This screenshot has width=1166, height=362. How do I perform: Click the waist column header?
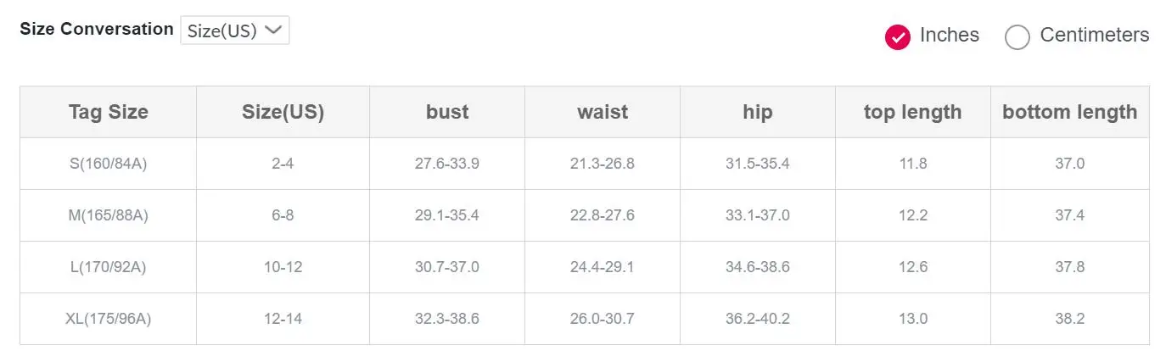pyautogui.click(x=603, y=112)
